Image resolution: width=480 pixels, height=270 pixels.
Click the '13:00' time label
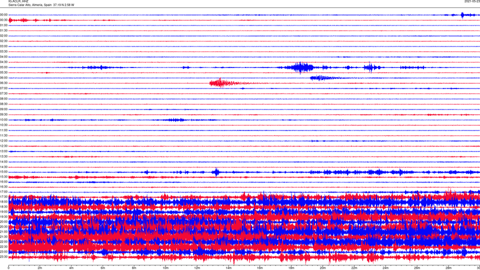pos(3,151)
